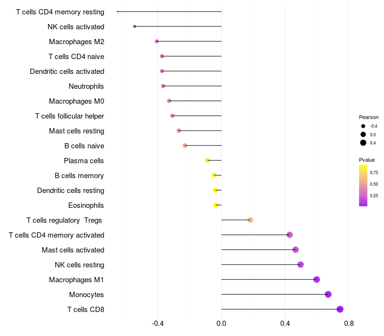384x336 pixels.
Task: Click the Neutrophils axis label
Action: point(86,86)
